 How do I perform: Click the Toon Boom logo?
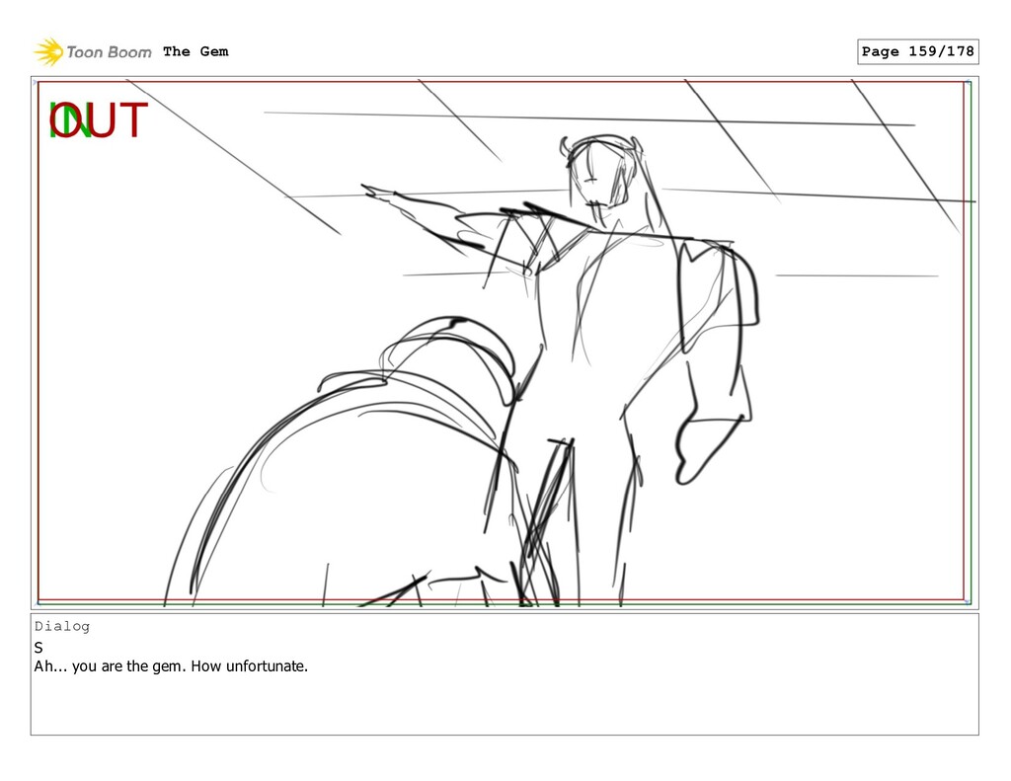tap(93, 52)
